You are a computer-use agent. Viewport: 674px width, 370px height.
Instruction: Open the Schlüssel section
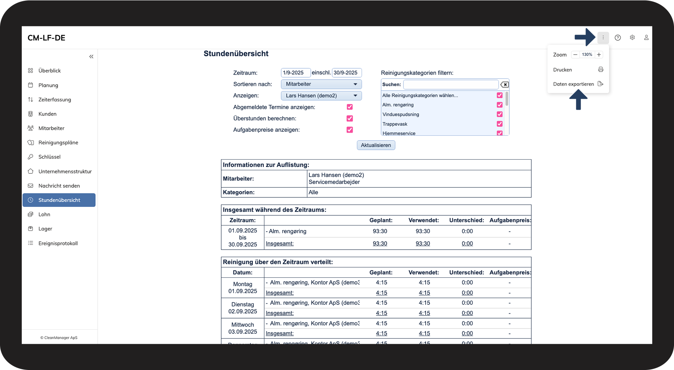point(31,157)
